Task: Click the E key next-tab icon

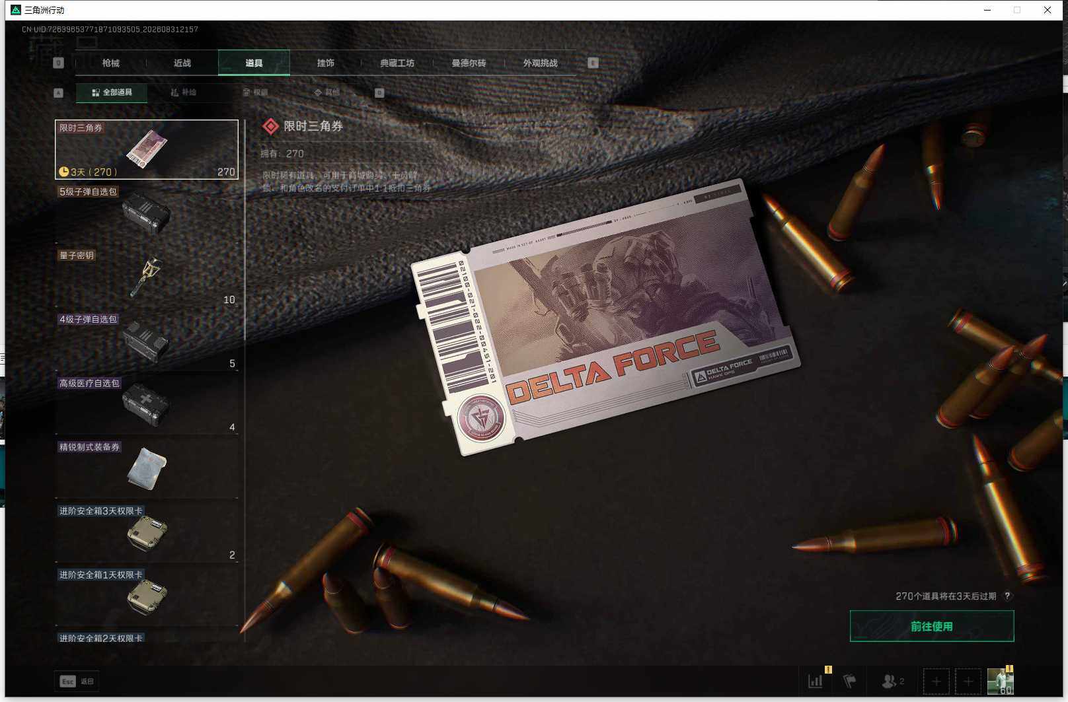Action: 593,63
